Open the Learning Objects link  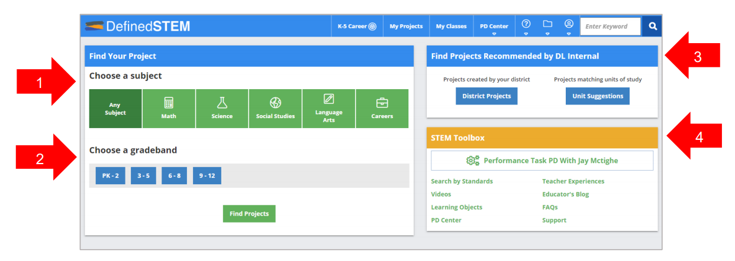pos(457,207)
